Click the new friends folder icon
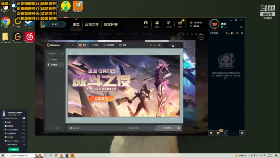280x158 pixels. [232, 33]
